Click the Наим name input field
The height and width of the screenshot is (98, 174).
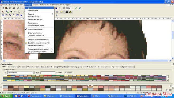(x=48, y=73)
